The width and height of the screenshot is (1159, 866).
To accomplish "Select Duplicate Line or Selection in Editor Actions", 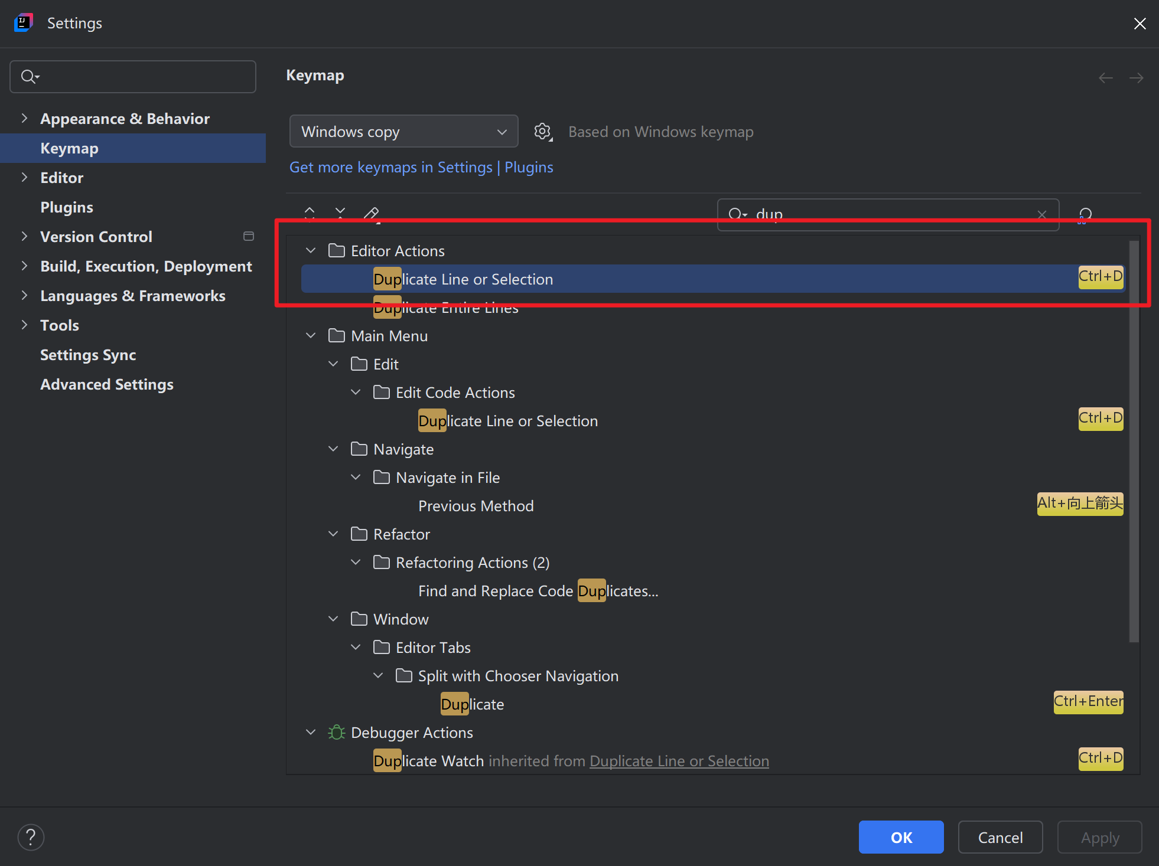I will [x=713, y=279].
